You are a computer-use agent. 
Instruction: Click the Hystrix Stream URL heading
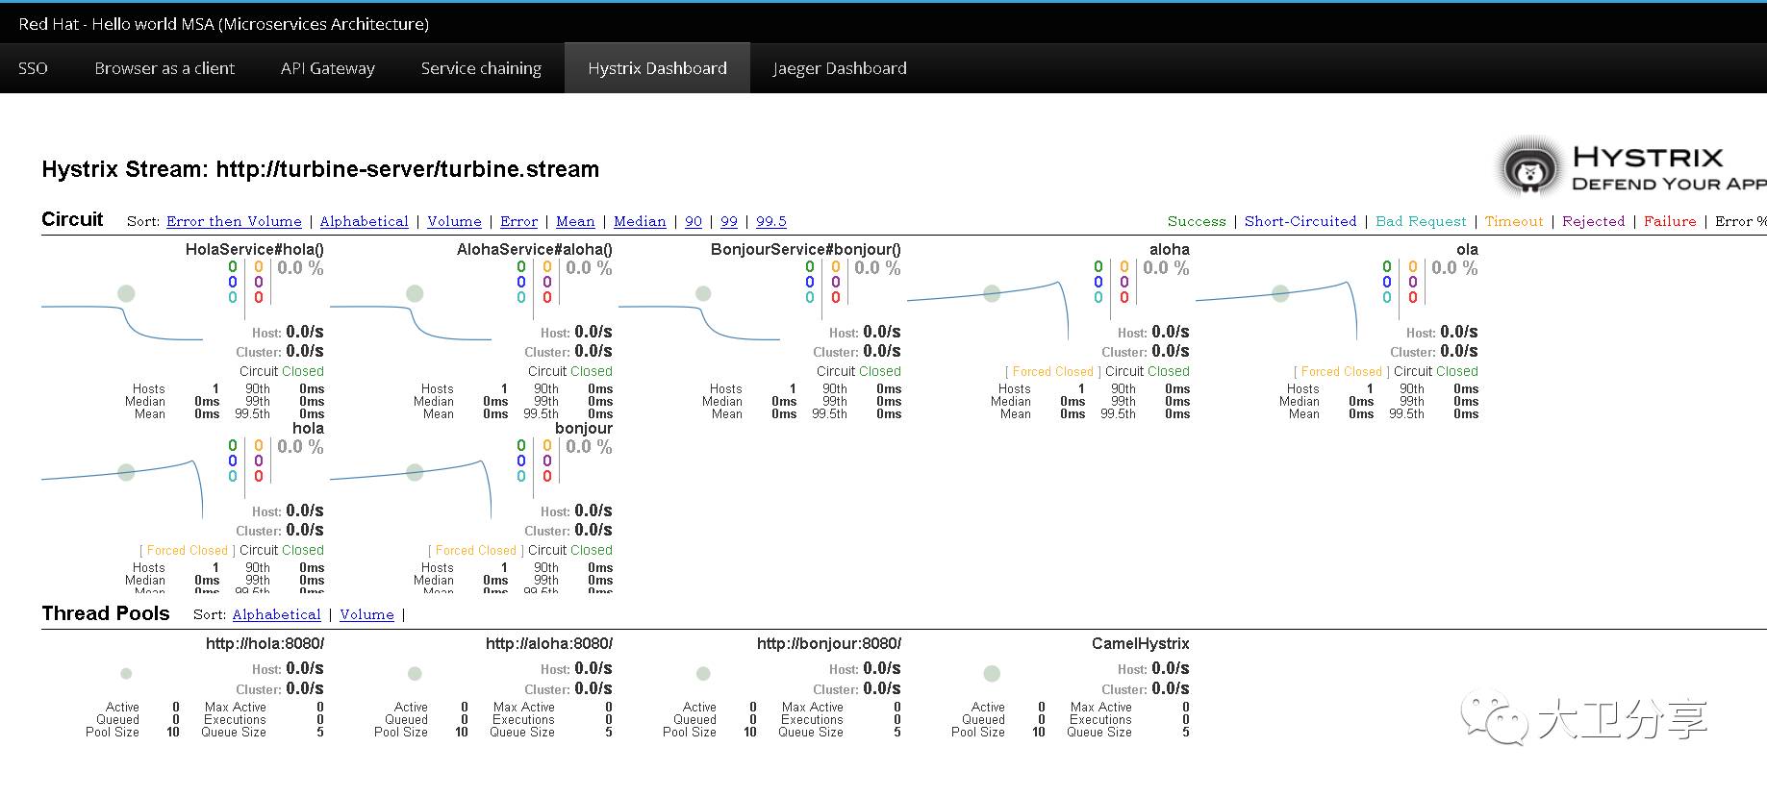[x=320, y=169]
